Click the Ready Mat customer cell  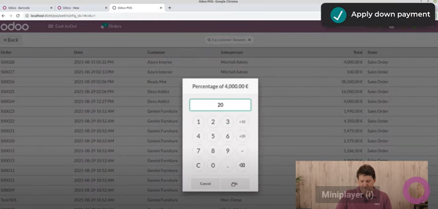[157, 82]
